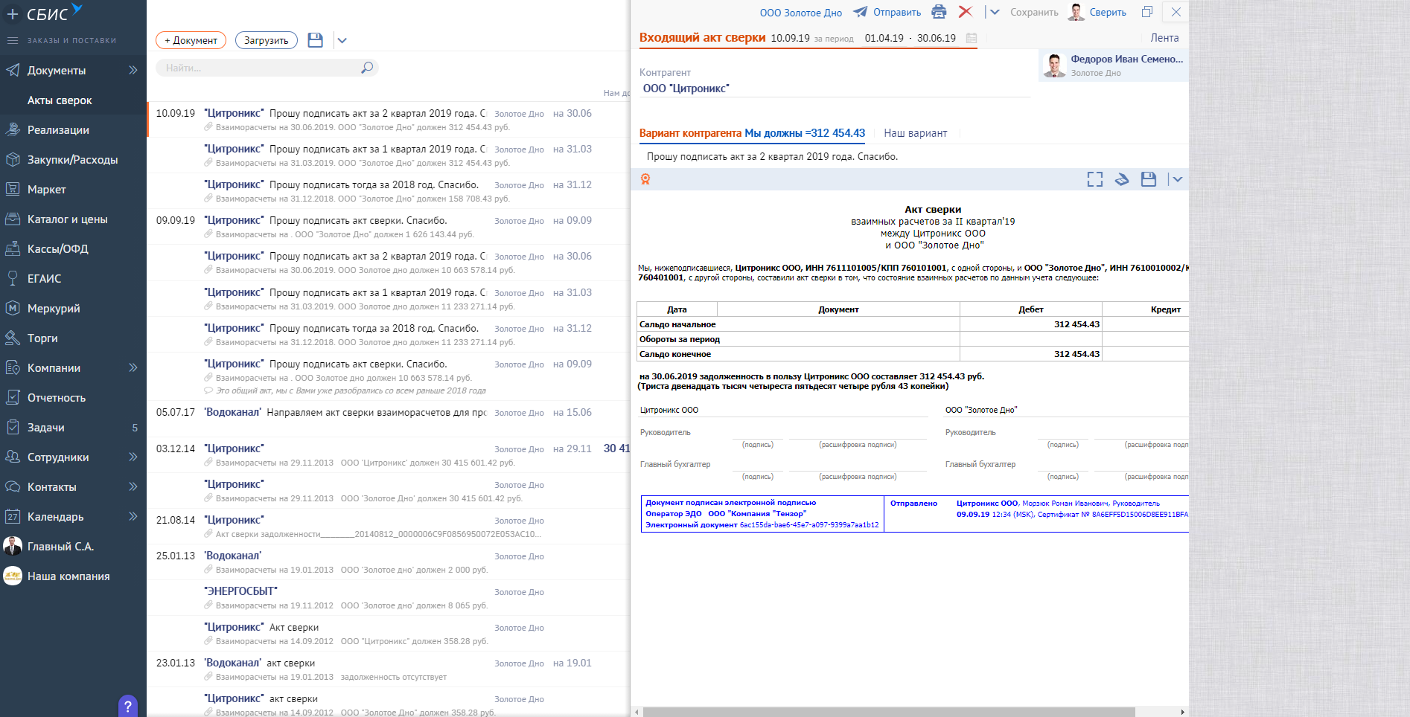
Task: Print the reconciliation act via the printer icon
Action: 939,12
